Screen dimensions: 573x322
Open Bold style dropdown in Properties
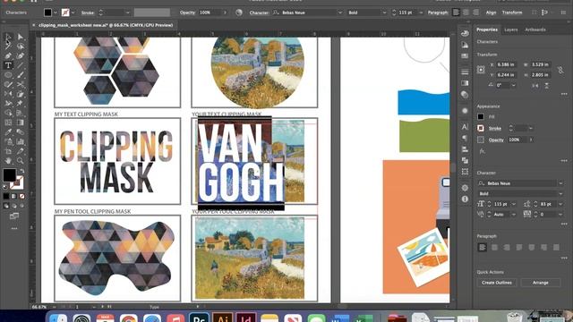point(560,193)
